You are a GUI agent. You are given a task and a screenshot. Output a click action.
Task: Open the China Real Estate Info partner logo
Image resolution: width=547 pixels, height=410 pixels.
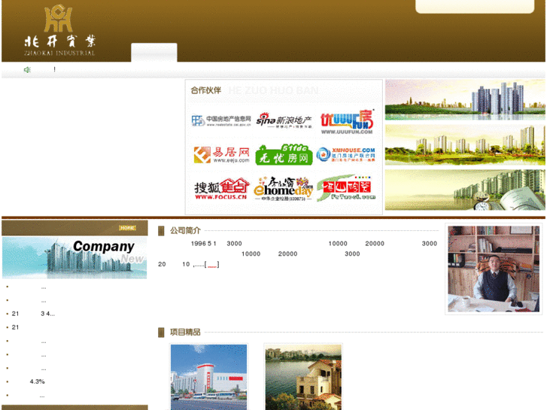tap(221, 120)
